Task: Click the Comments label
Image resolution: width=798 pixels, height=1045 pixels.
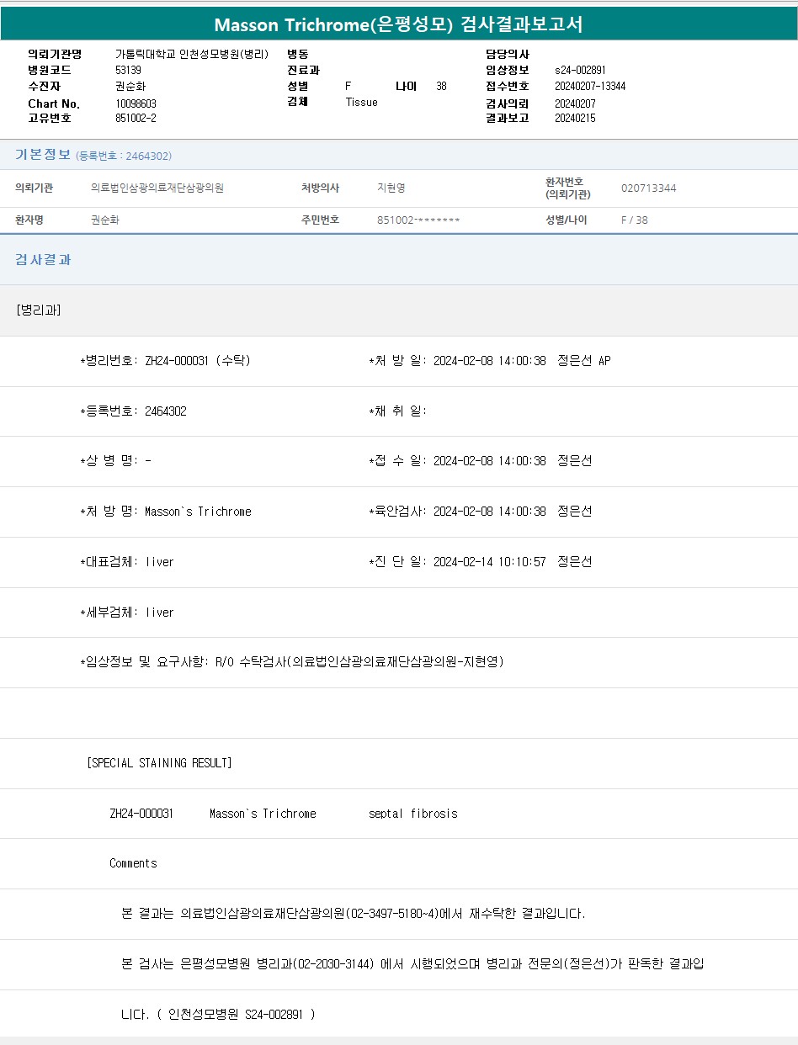Action: tap(133, 863)
